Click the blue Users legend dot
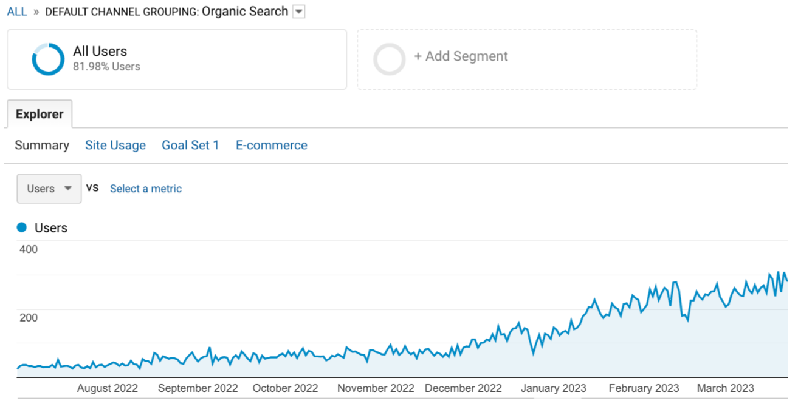798x401 pixels. (x=22, y=227)
